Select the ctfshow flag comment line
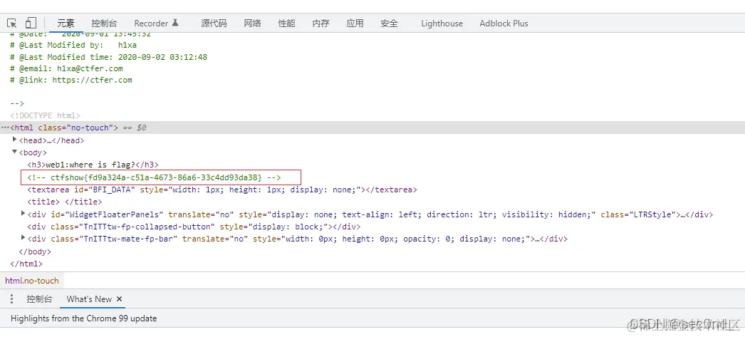745x337 pixels. pyautogui.click(x=154, y=177)
